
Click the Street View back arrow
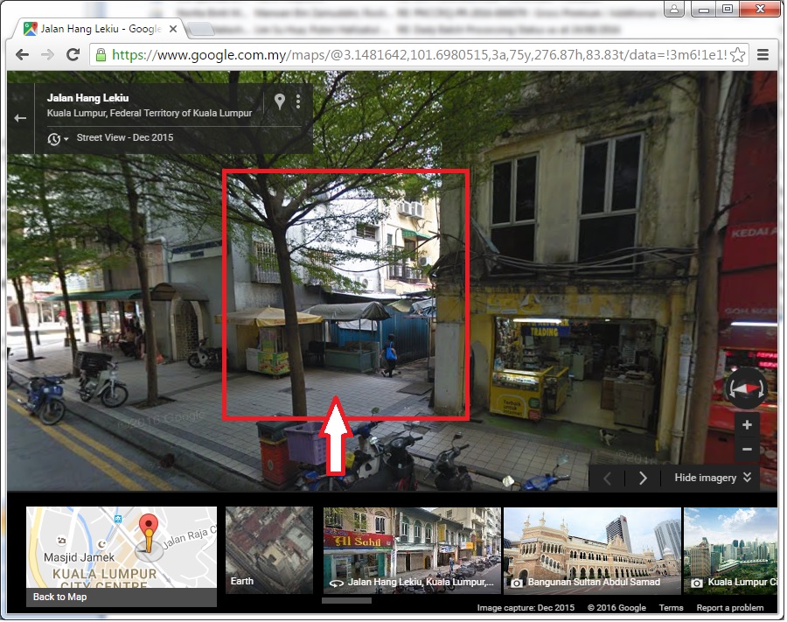[21, 118]
